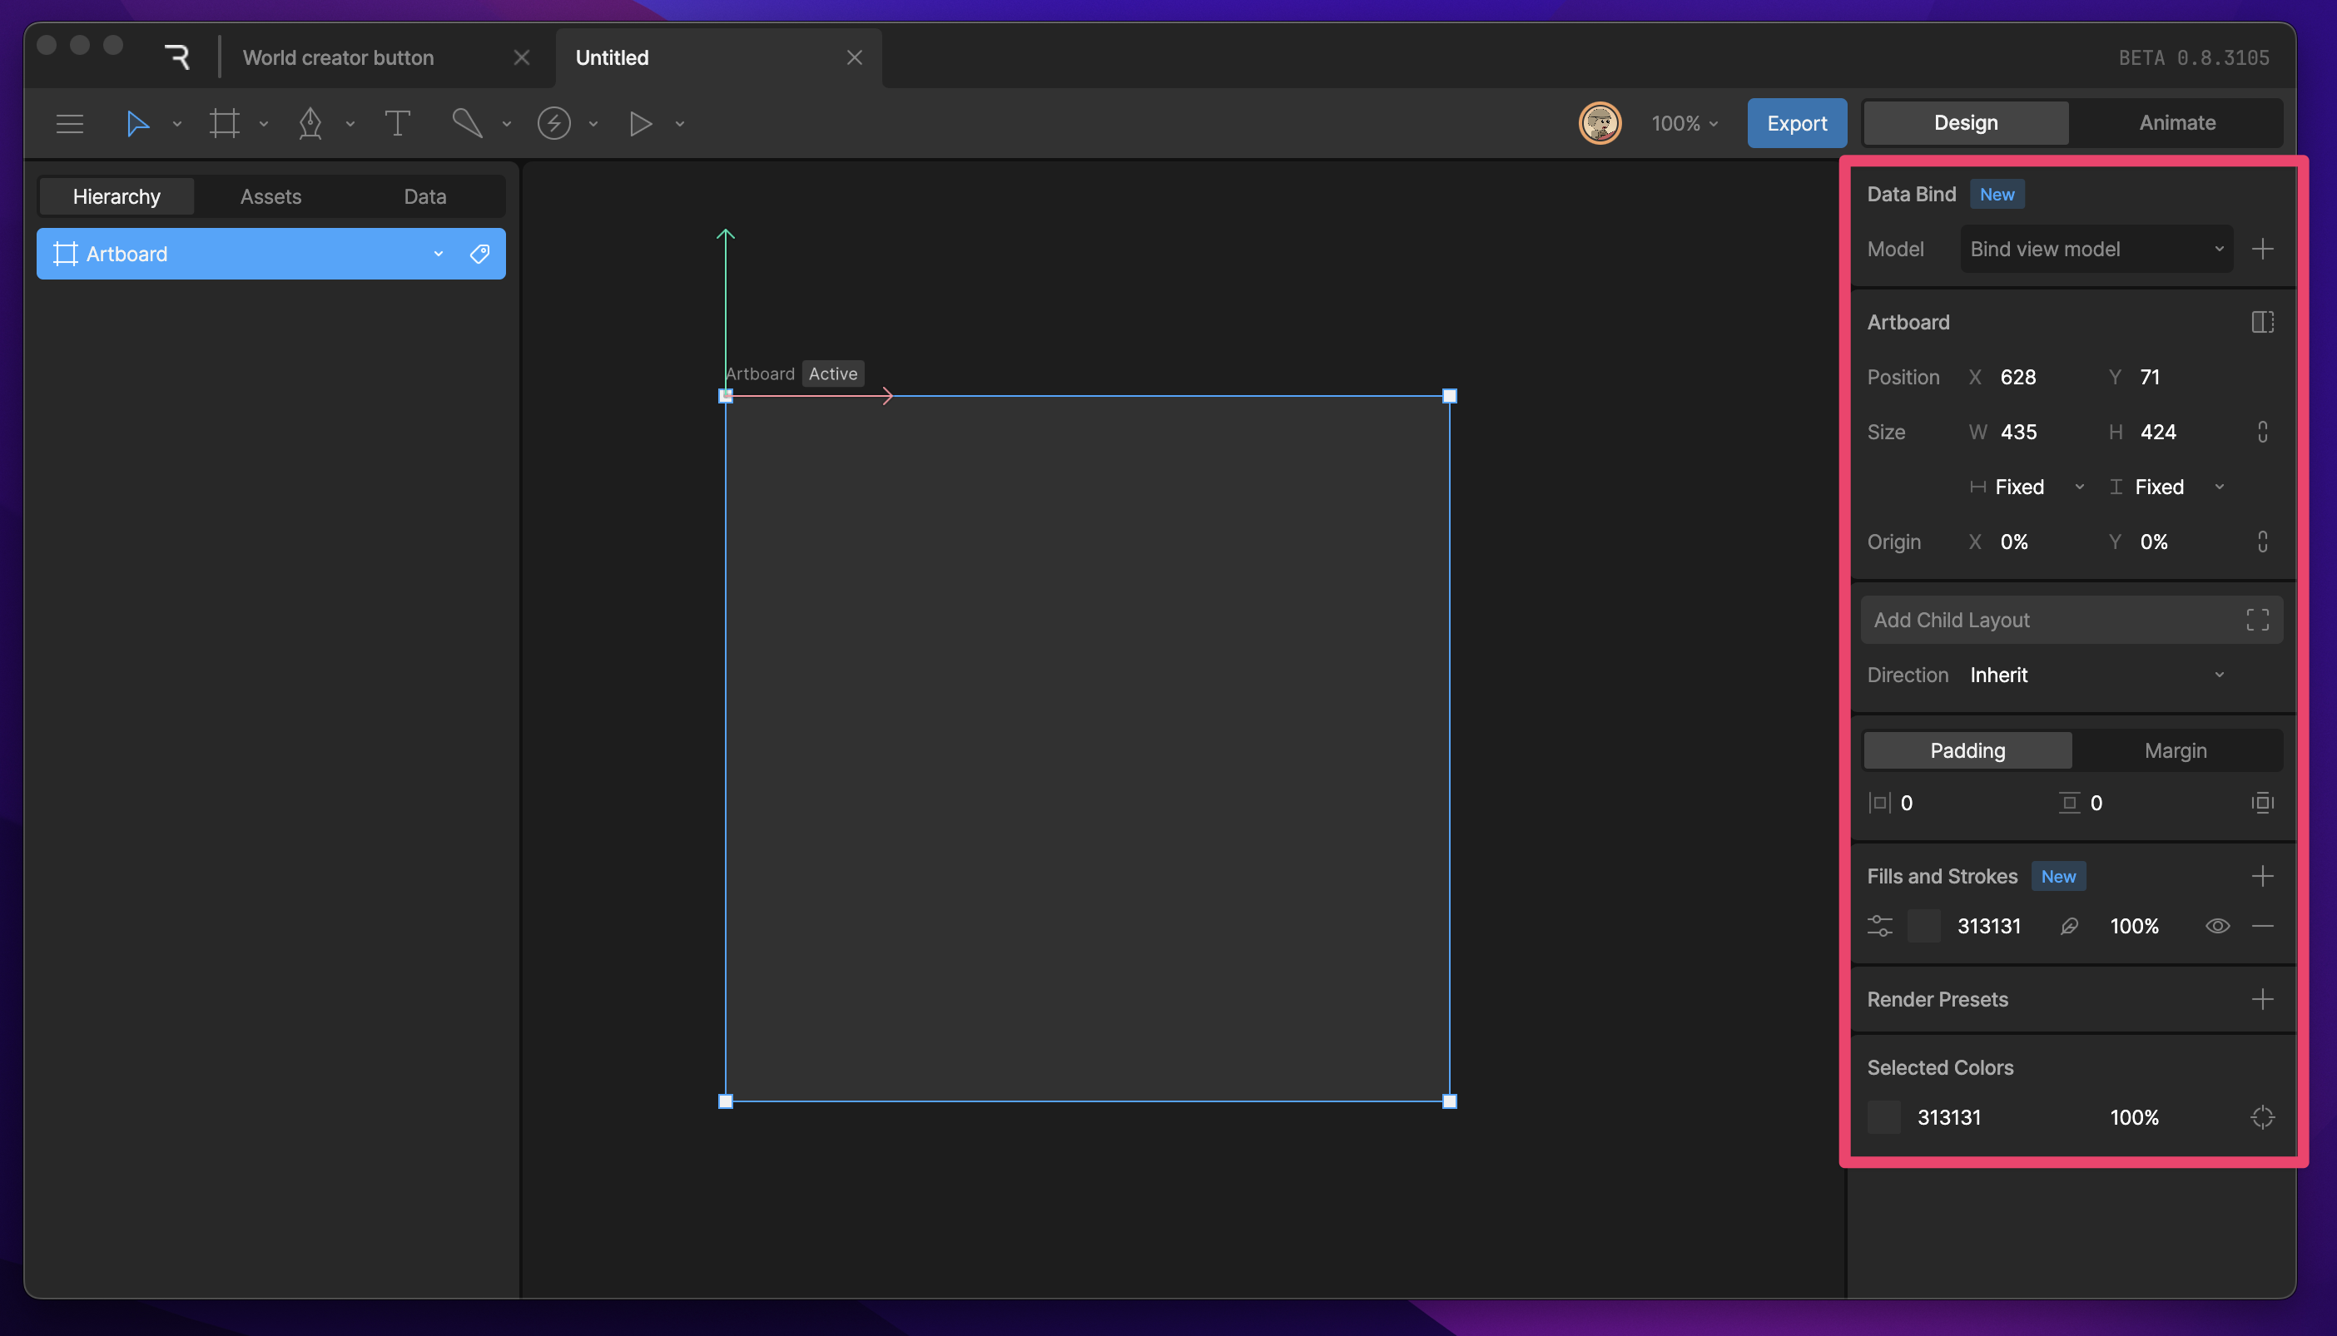Image resolution: width=2337 pixels, height=1336 pixels.
Task: Add a new fill with plus icon
Action: [x=2262, y=876]
